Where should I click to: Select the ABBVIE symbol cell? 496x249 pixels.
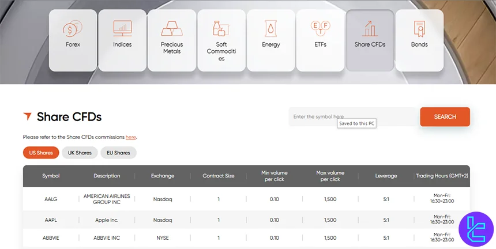51,238
